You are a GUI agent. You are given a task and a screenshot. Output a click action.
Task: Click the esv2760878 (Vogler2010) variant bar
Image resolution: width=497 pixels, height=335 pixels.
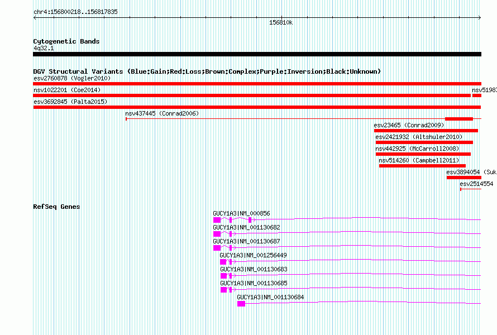click(x=257, y=84)
